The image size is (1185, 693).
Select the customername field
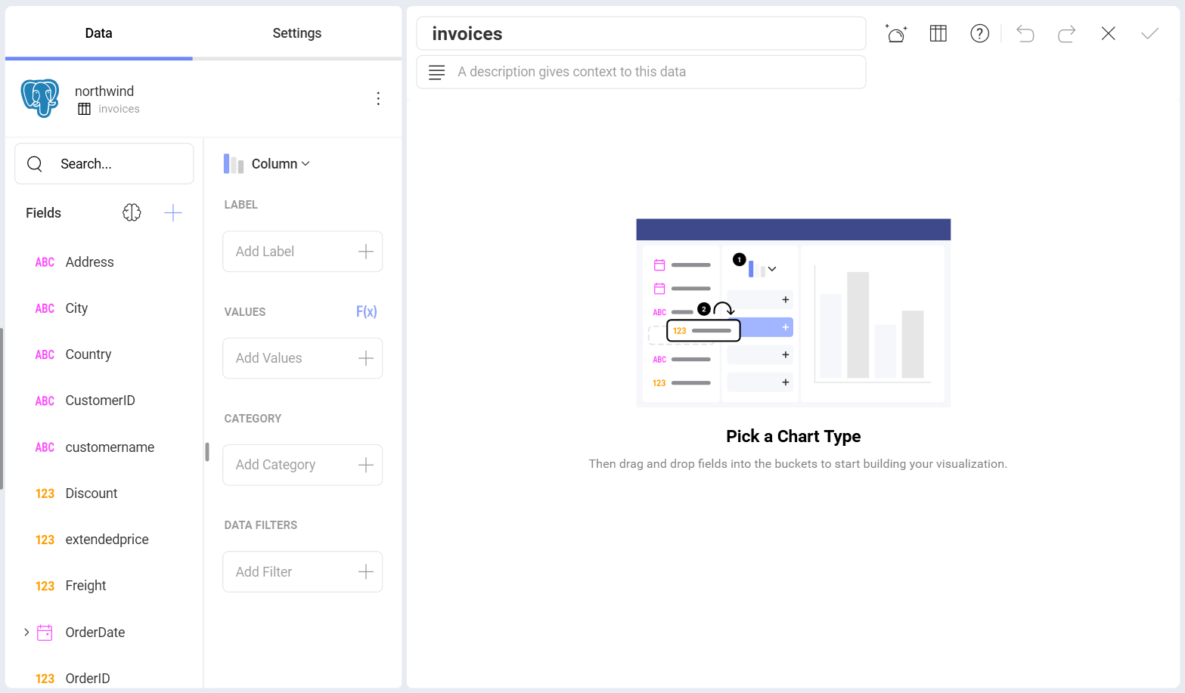click(110, 447)
